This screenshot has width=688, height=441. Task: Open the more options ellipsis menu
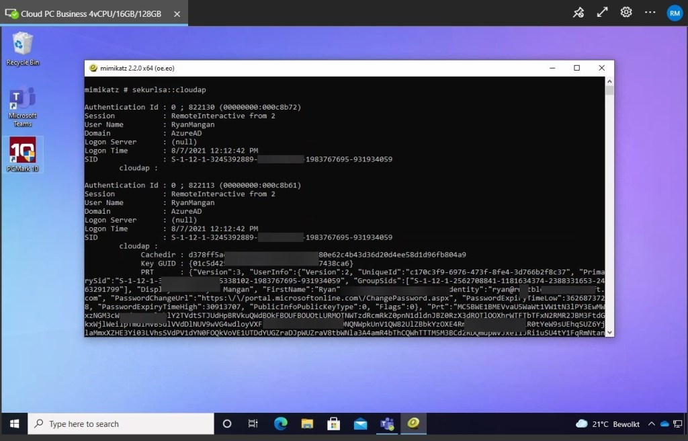650,12
